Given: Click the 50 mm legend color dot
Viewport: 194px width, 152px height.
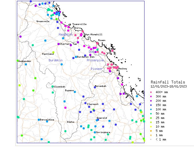Looking at the screenshot, I should pyautogui.click(x=151, y=114).
